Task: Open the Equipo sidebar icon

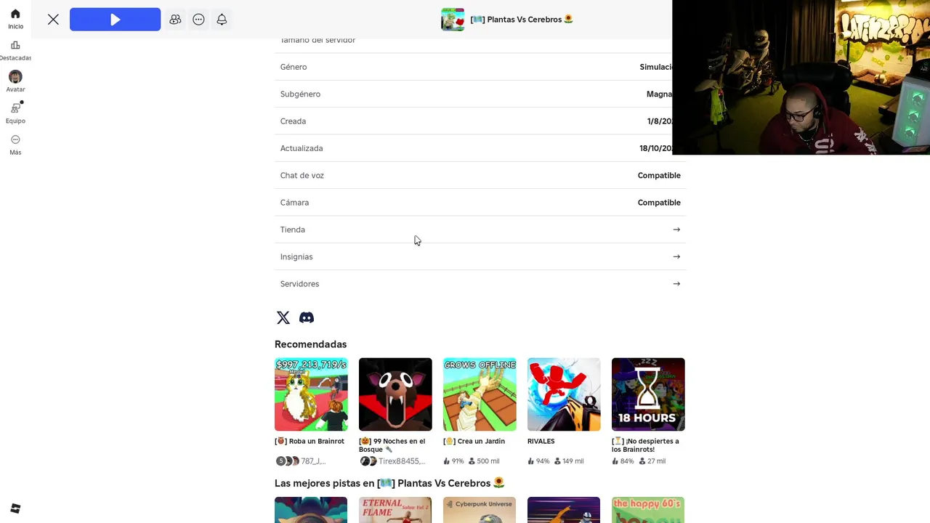Action: click(15, 108)
